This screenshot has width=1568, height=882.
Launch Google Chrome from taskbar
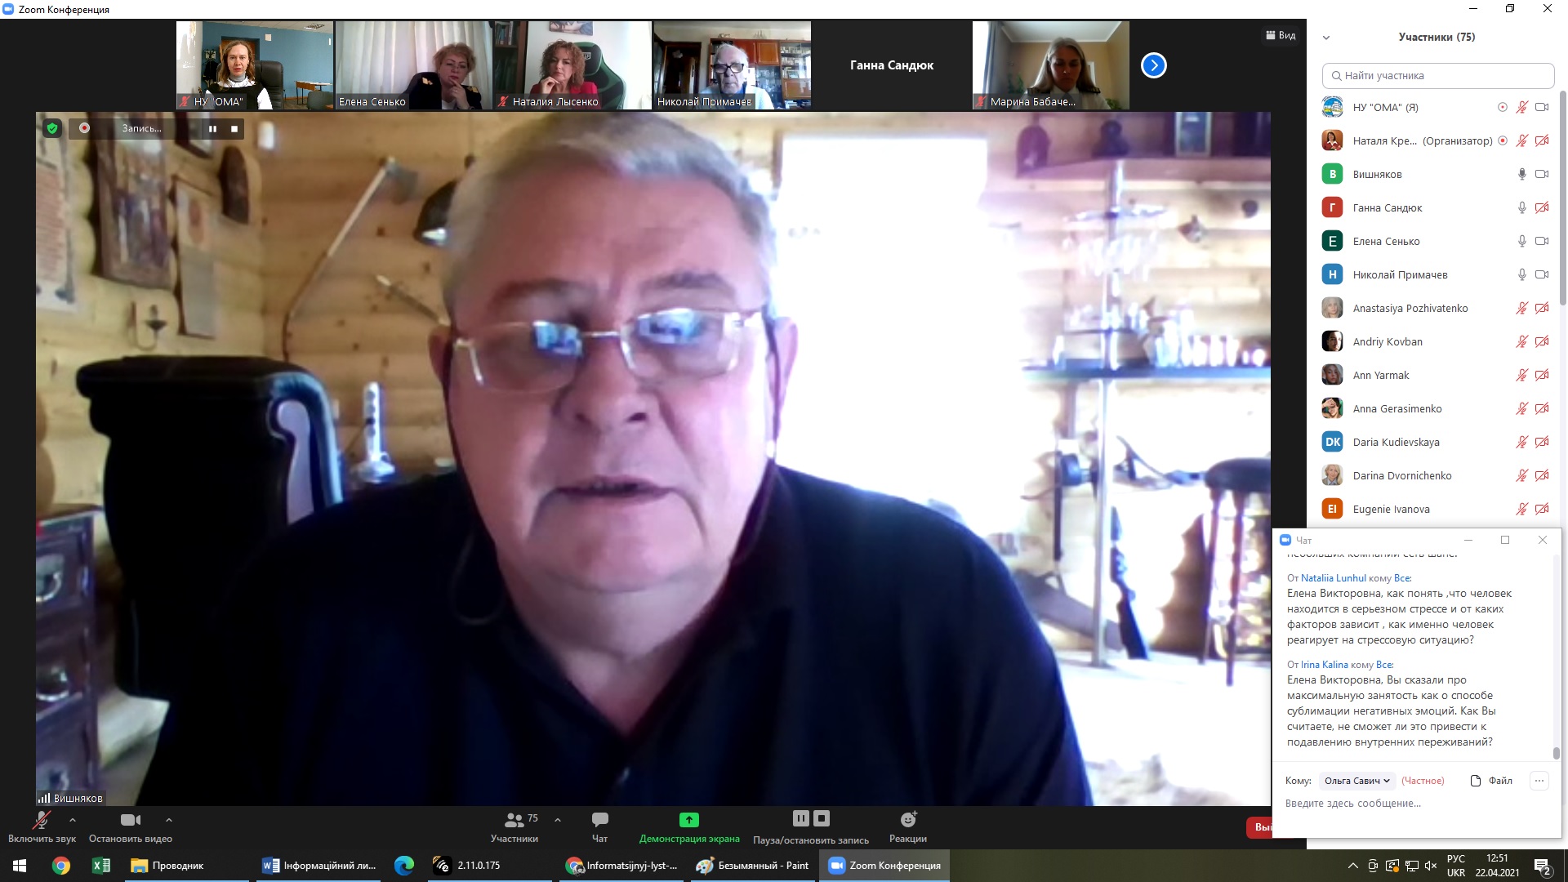(61, 866)
